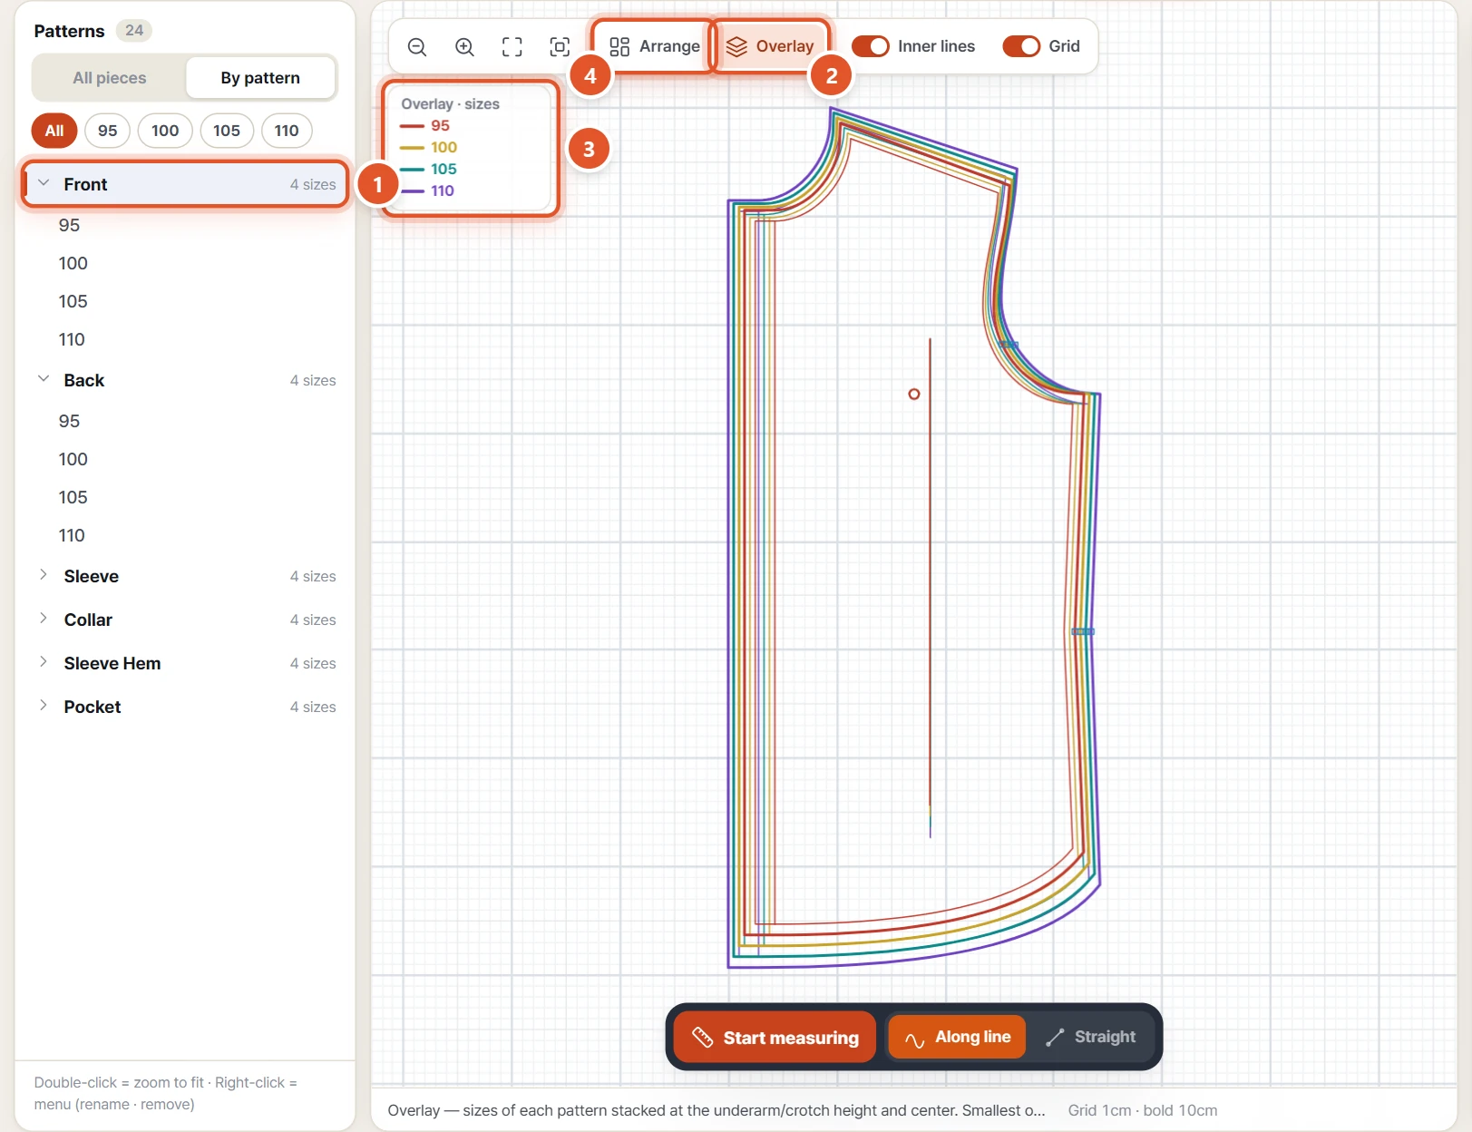This screenshot has width=1472, height=1132.
Task: Switch to the All pieces tab
Action: [x=110, y=78]
